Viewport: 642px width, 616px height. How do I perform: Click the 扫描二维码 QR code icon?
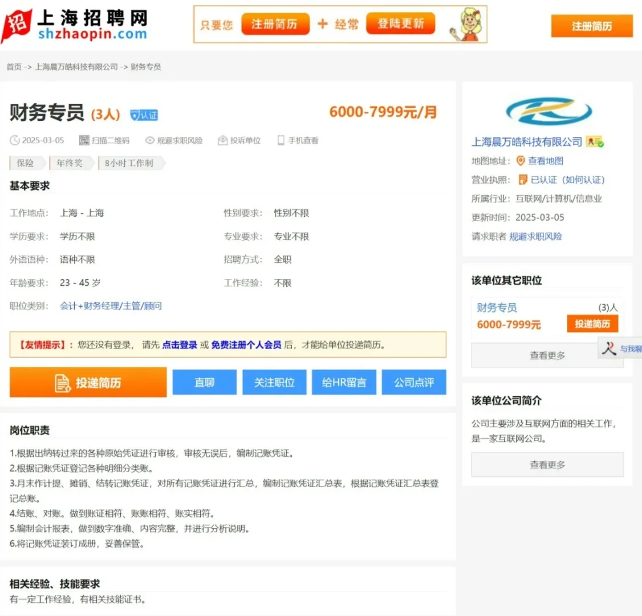point(84,140)
